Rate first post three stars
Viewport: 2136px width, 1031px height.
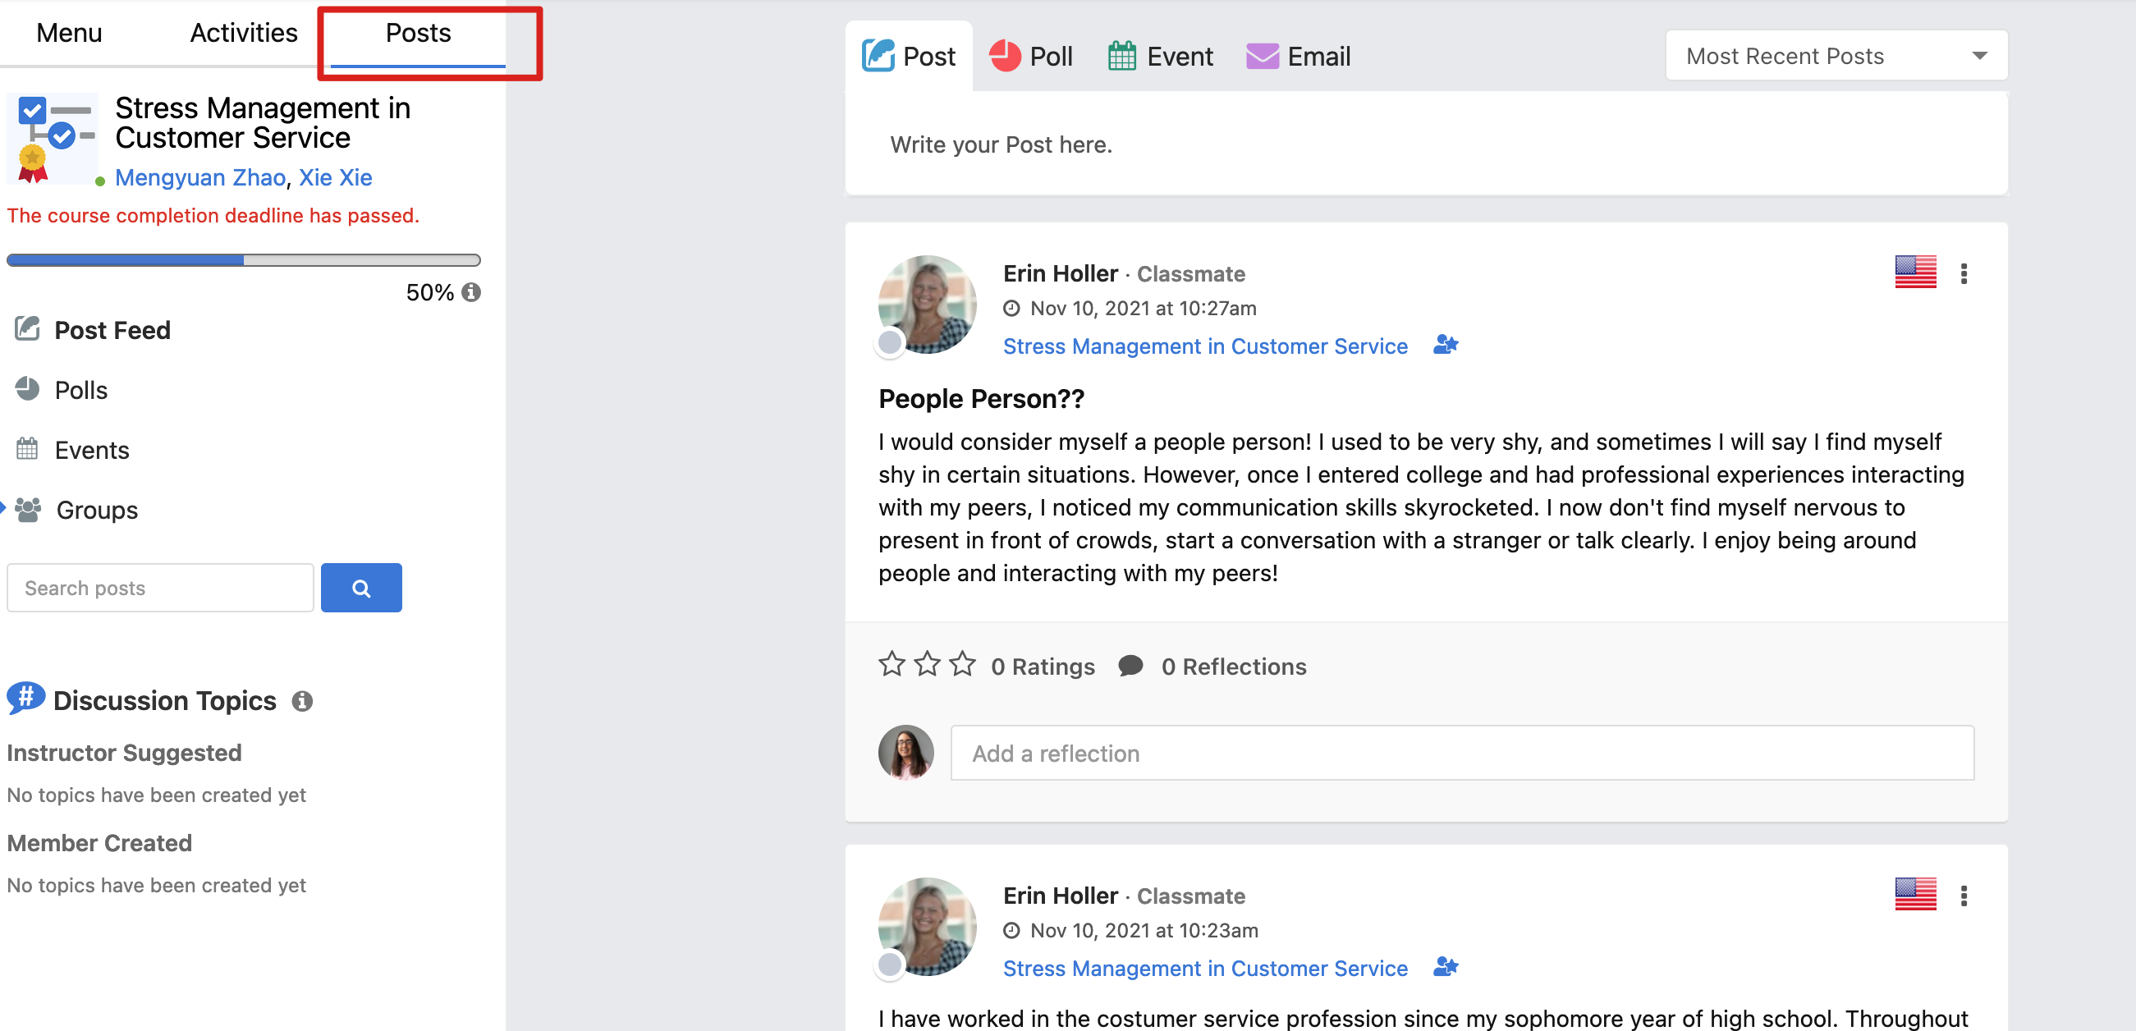(x=963, y=664)
